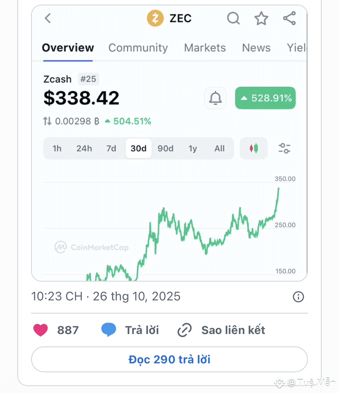Open chart settings sliders icon
The height and width of the screenshot is (393, 339).
(284, 148)
